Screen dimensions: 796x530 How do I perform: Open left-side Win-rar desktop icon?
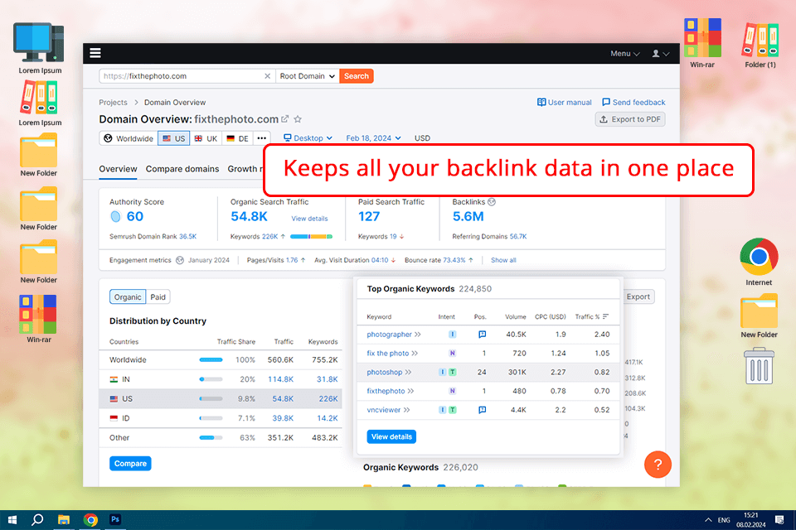pyautogui.click(x=39, y=319)
